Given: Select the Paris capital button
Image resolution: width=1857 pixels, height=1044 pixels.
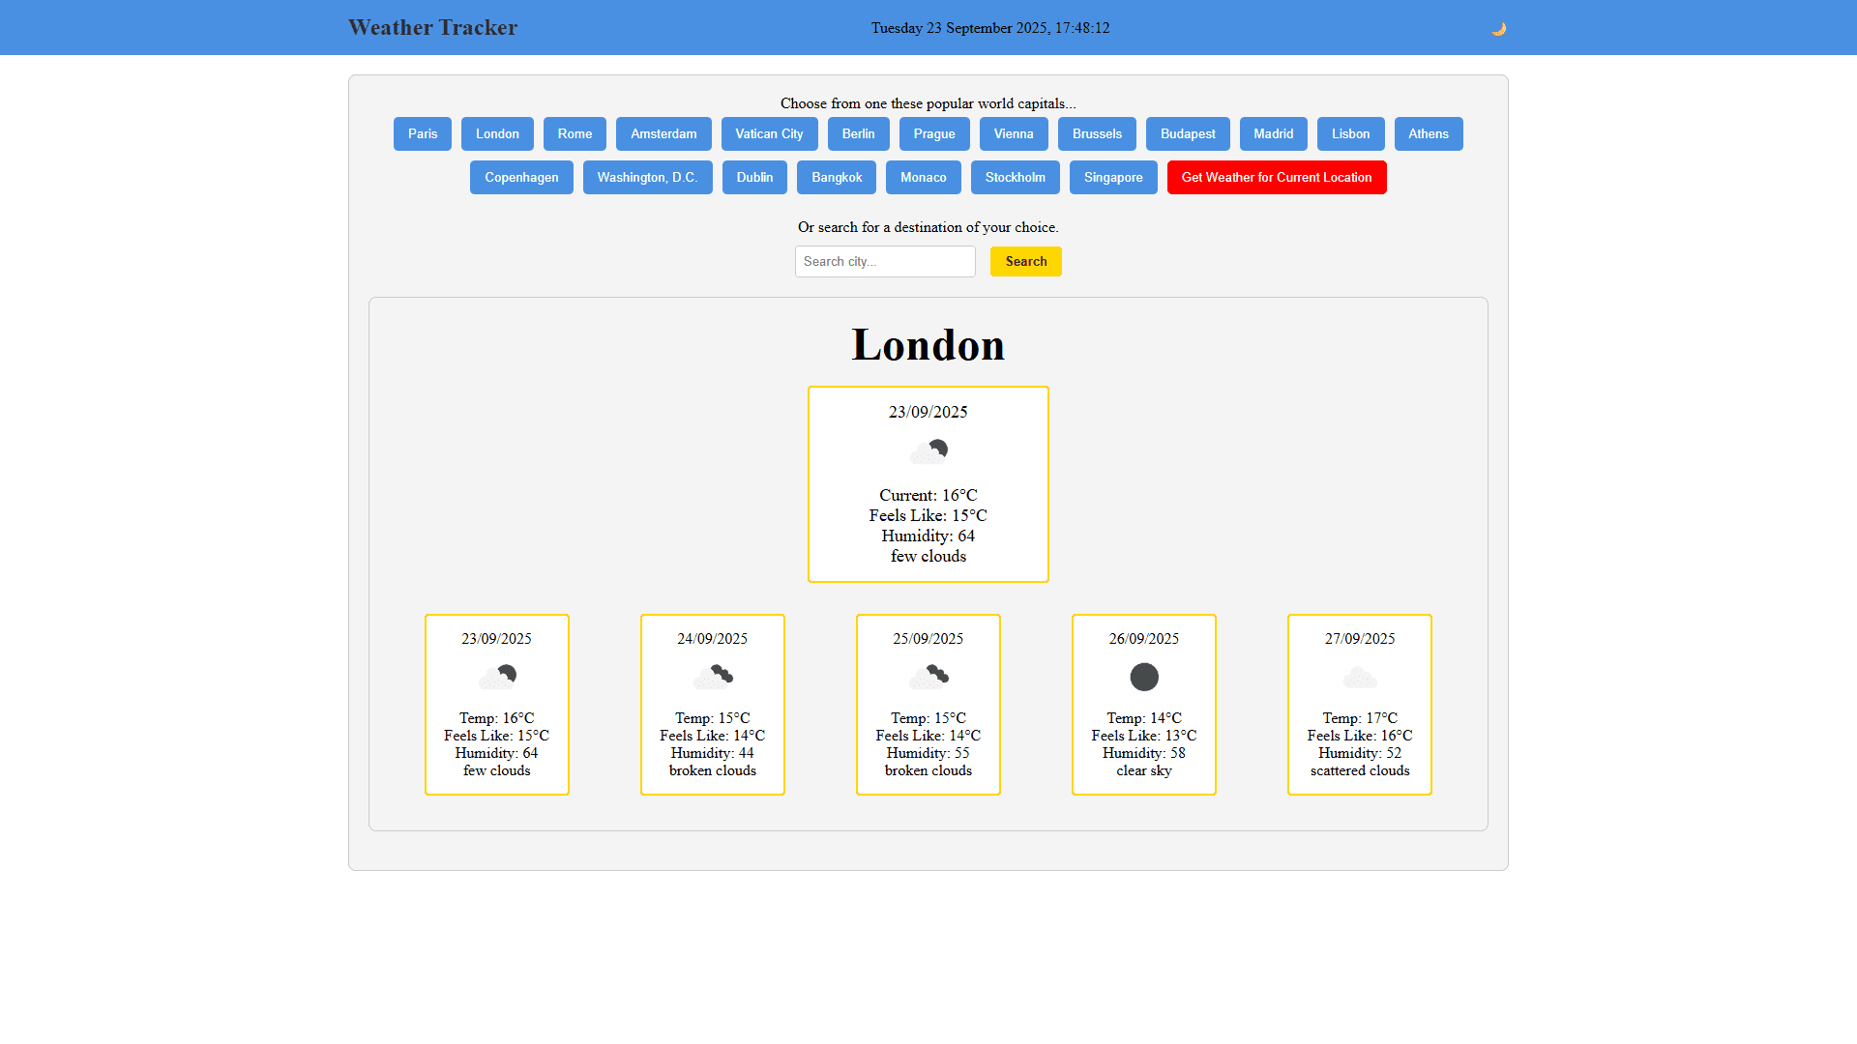Looking at the screenshot, I should coord(423,134).
